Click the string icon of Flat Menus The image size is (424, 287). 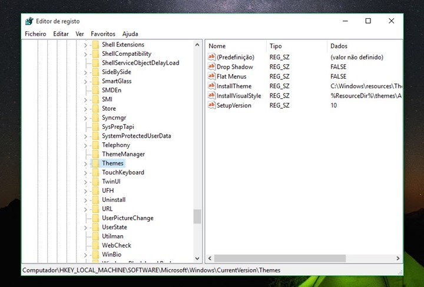(x=211, y=76)
